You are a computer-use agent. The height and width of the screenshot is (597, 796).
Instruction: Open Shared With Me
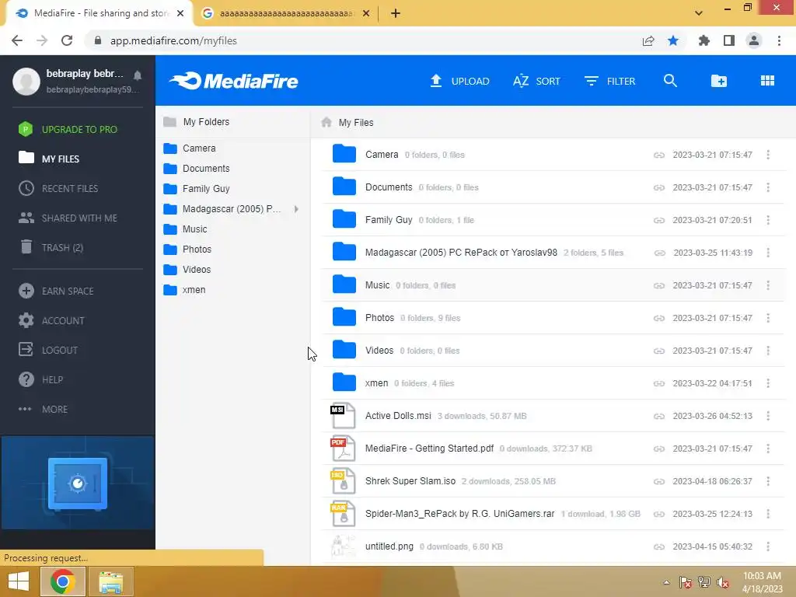[x=68, y=218]
